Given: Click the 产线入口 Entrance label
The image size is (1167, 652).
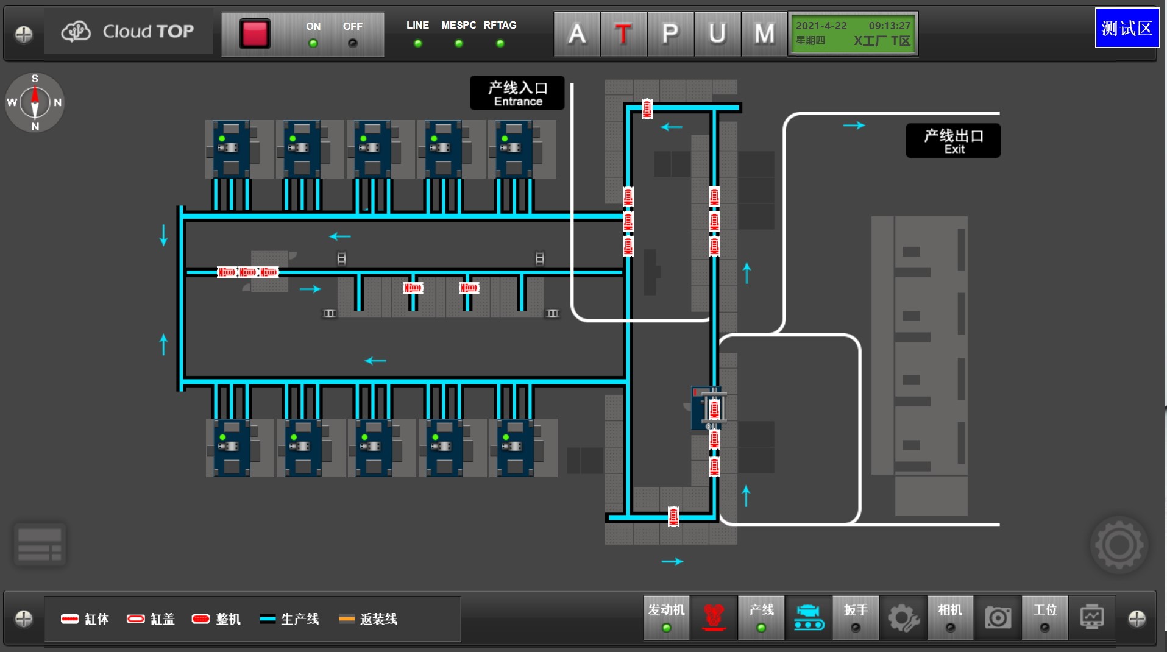Looking at the screenshot, I should point(517,93).
